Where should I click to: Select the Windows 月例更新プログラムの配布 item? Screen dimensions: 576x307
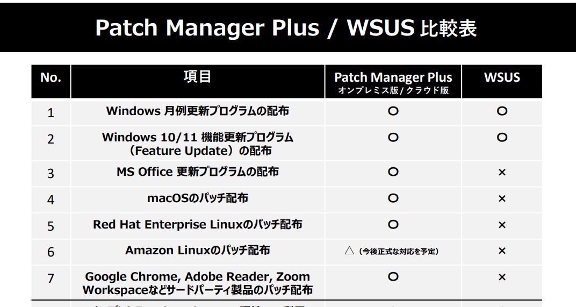[197, 111]
